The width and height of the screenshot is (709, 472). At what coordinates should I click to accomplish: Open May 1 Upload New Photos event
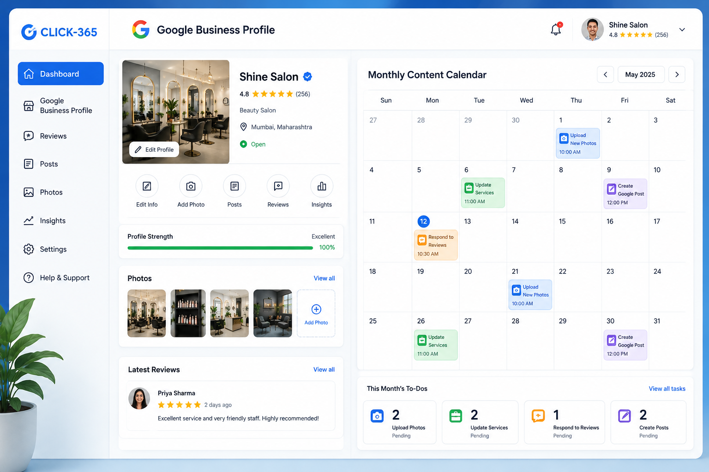coord(578,143)
